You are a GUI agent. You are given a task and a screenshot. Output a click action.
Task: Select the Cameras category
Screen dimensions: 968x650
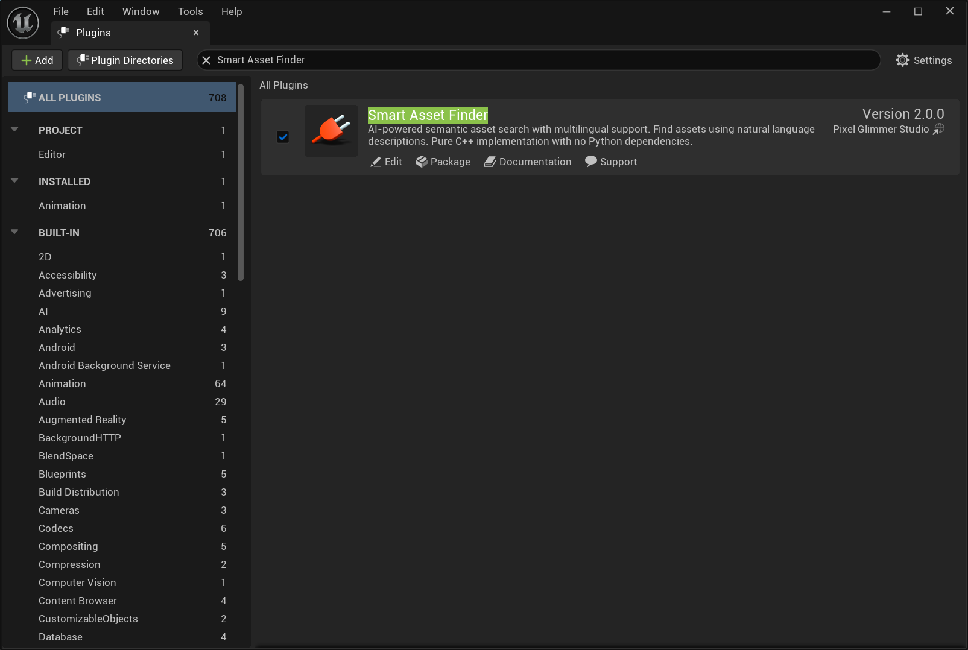(122, 510)
